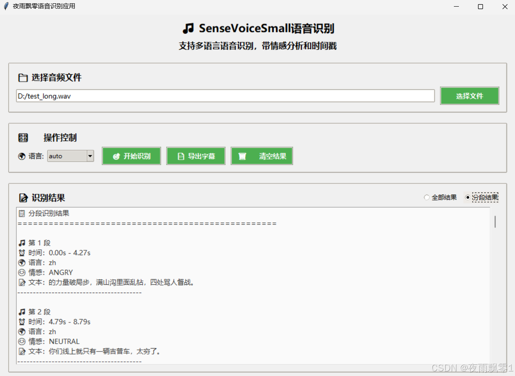Click the text 情感: NEUTRAL
This screenshot has width=515, height=376.
tap(54, 342)
